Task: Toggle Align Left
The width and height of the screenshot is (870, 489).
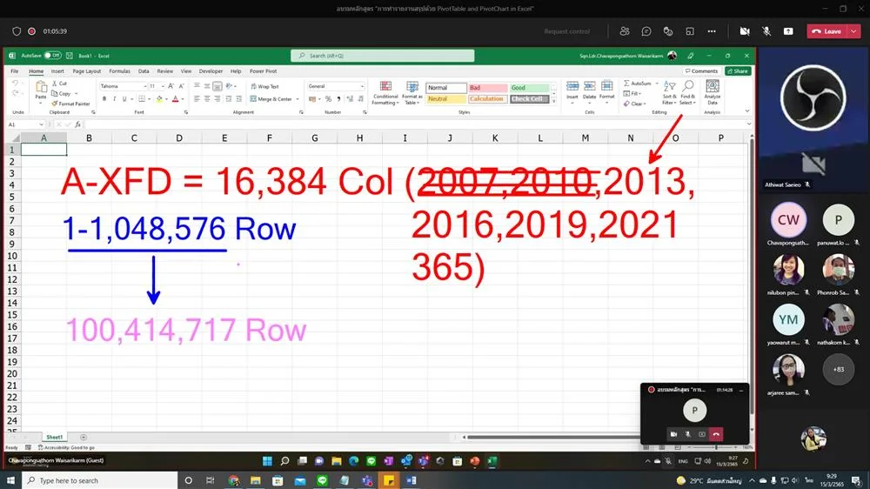Action: (x=197, y=99)
